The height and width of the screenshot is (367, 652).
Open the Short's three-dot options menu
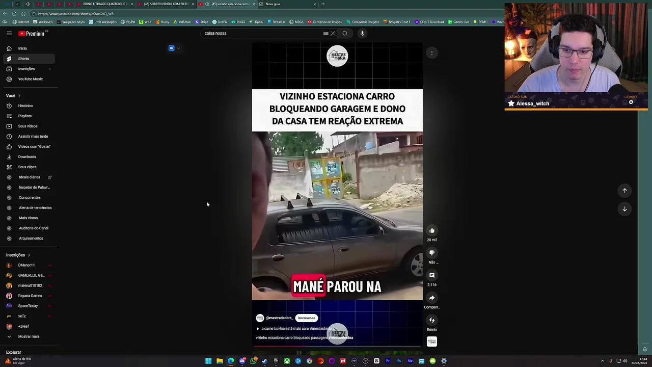(432, 53)
